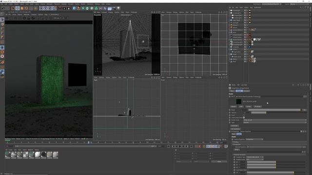
Task: Open the Simulate menu
Action: click(71, 4)
